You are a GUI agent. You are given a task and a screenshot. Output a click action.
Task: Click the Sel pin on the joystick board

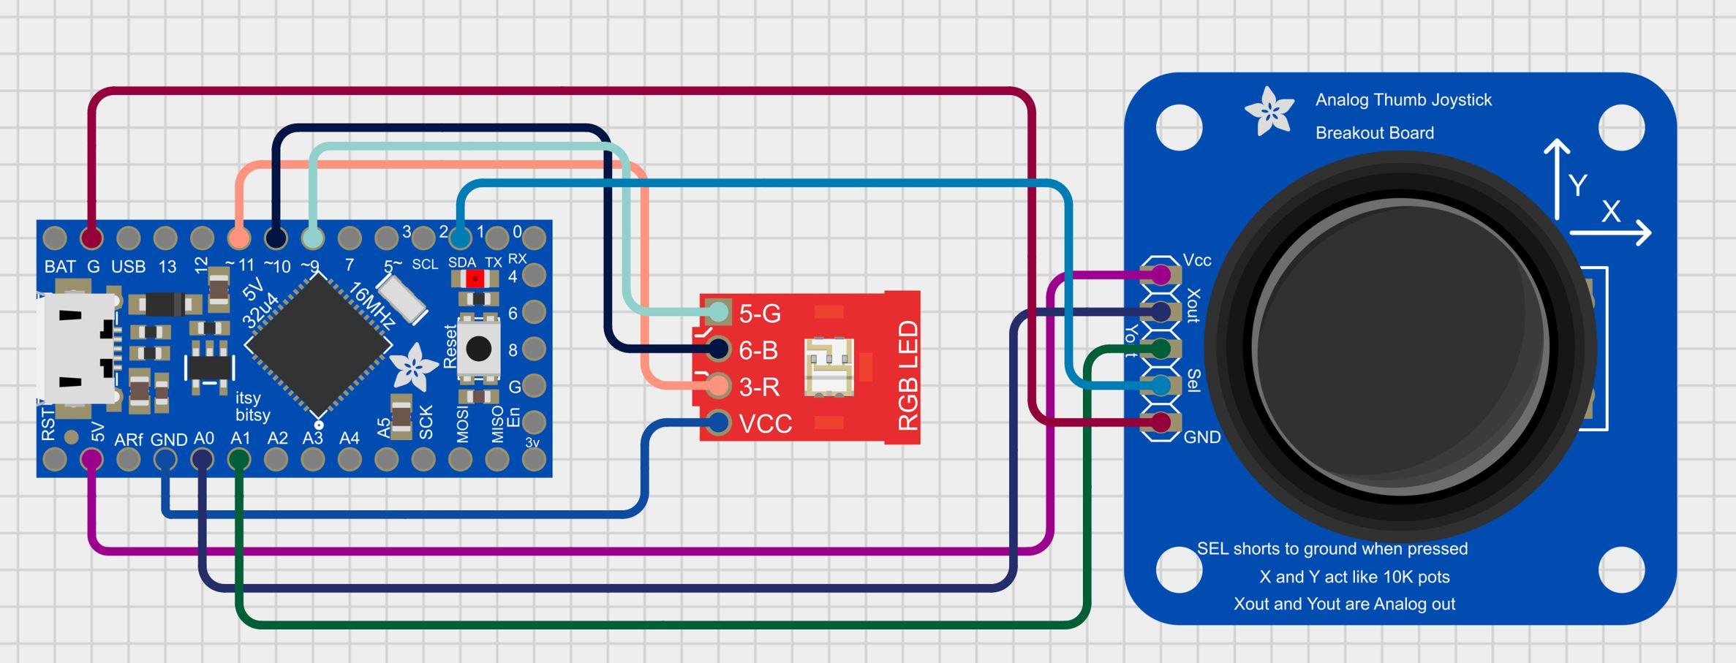click(1161, 385)
